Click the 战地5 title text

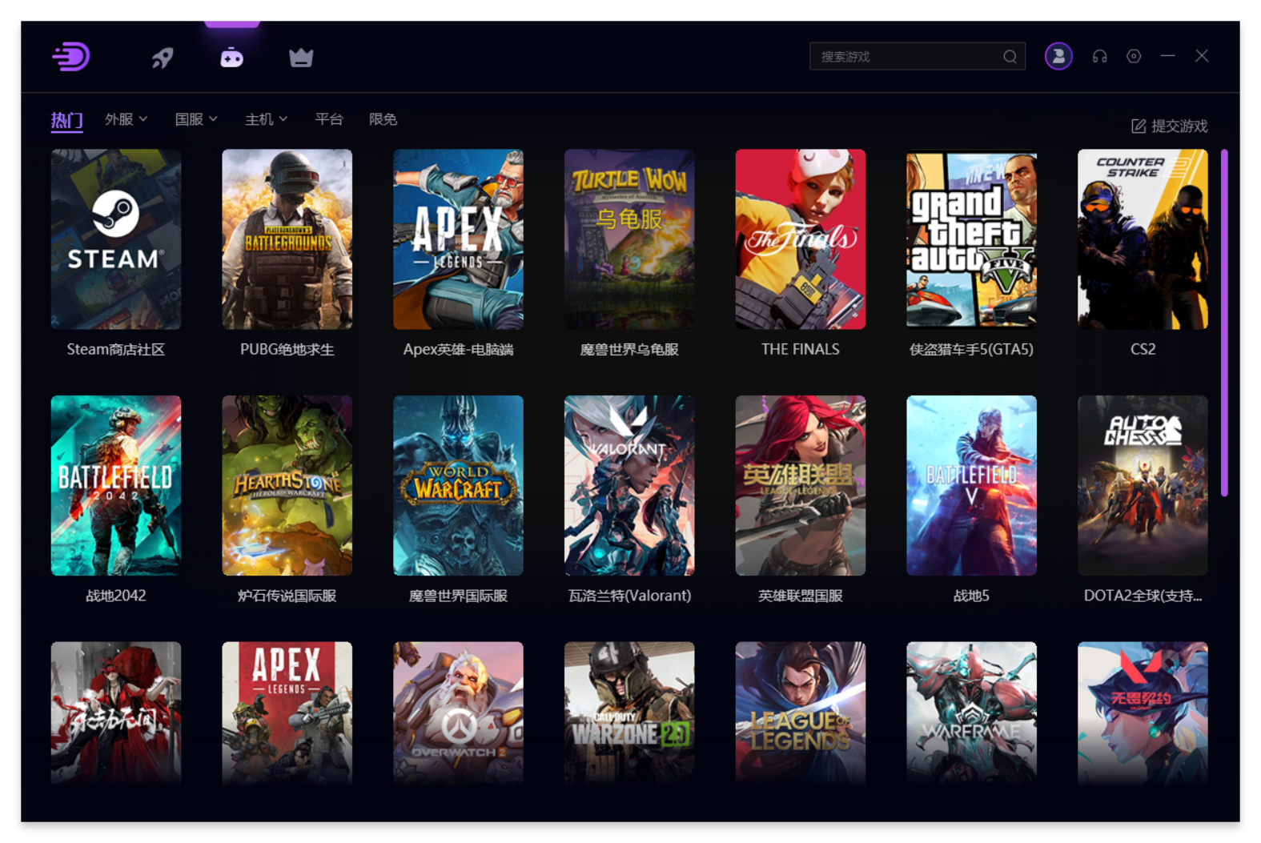[972, 596]
